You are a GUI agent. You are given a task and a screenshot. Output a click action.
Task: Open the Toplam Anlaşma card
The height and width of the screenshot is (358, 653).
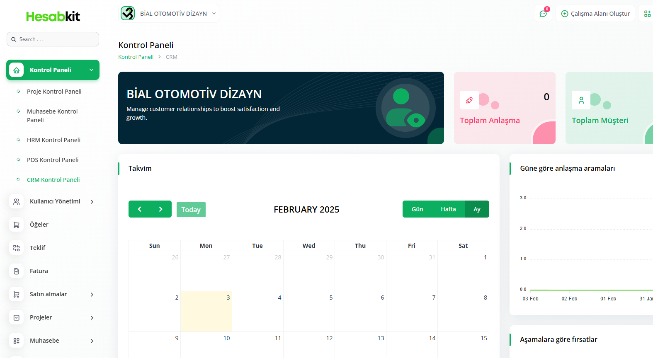[505, 108]
